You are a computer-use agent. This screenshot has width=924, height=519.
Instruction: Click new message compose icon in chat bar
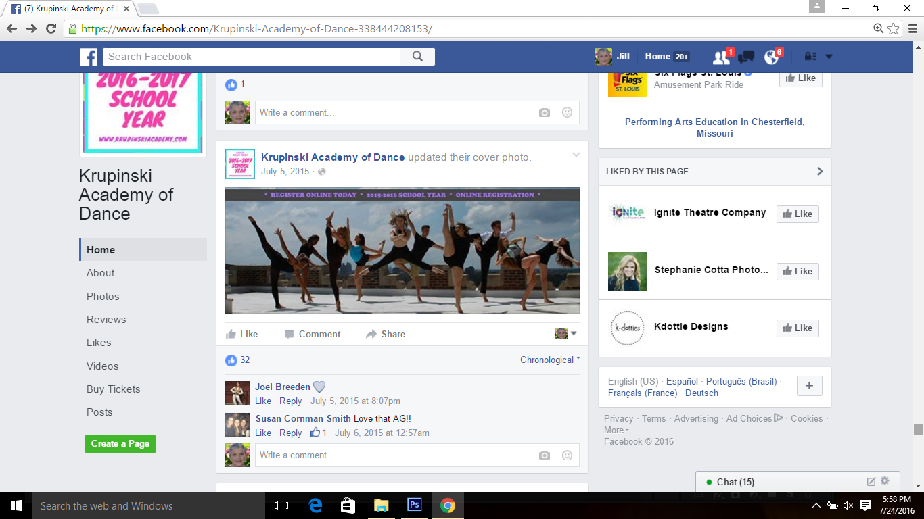871,482
